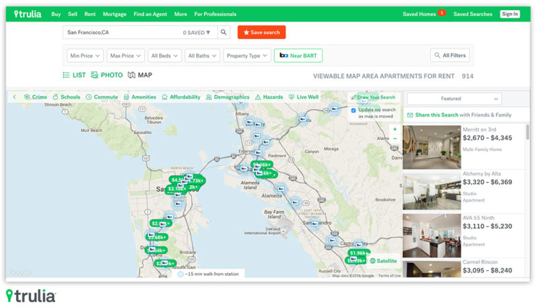The width and height of the screenshot is (536, 308).
Task: Open the Merritt on 3rd listing thumbnail
Action: coord(432,146)
